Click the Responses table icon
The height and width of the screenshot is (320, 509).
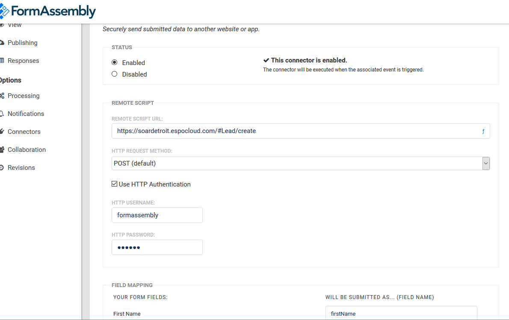point(2,61)
